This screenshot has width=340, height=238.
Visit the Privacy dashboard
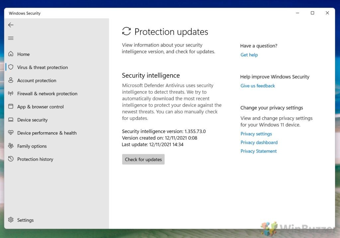tap(259, 142)
